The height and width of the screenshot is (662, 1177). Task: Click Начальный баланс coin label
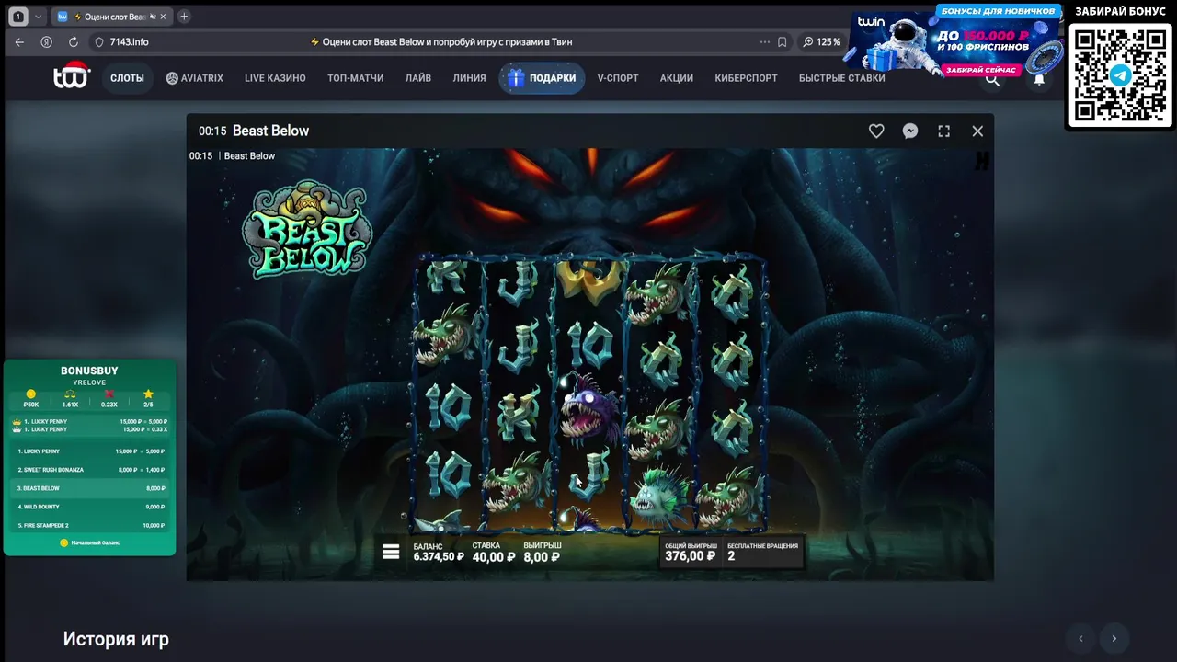pos(90,542)
